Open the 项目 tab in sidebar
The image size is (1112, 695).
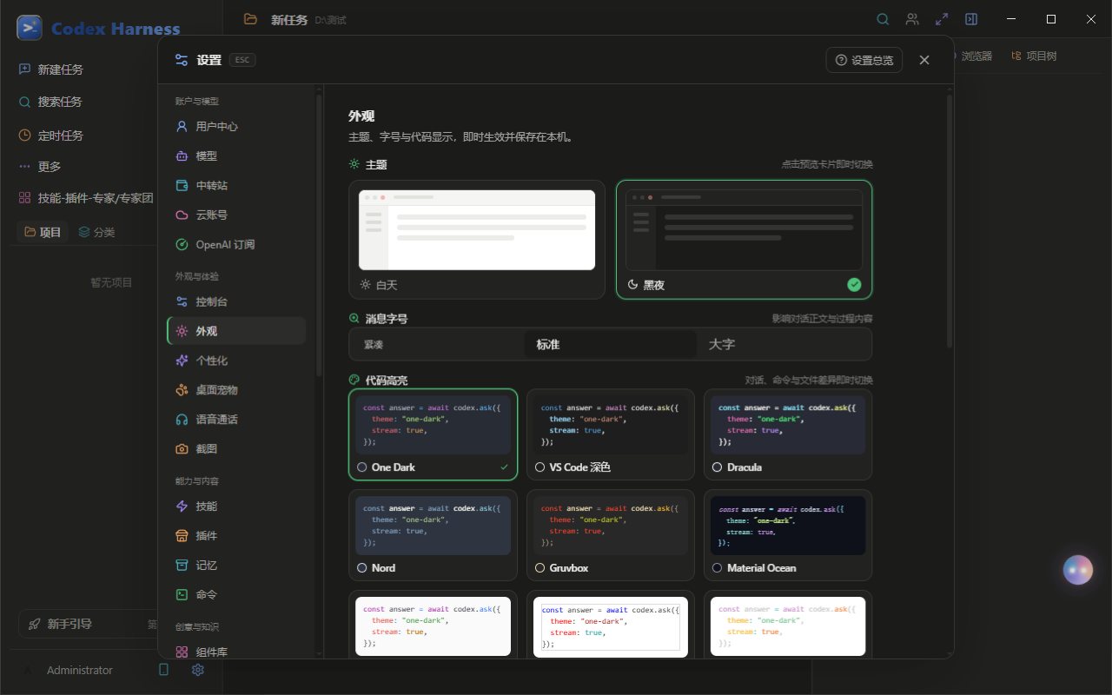43,232
